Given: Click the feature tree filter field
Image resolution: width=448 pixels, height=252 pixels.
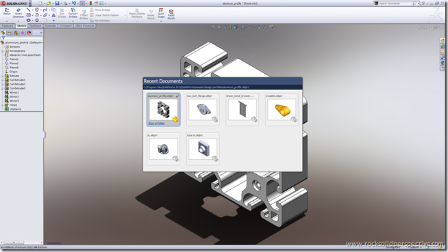Looking at the screenshot, I should coord(23,38).
